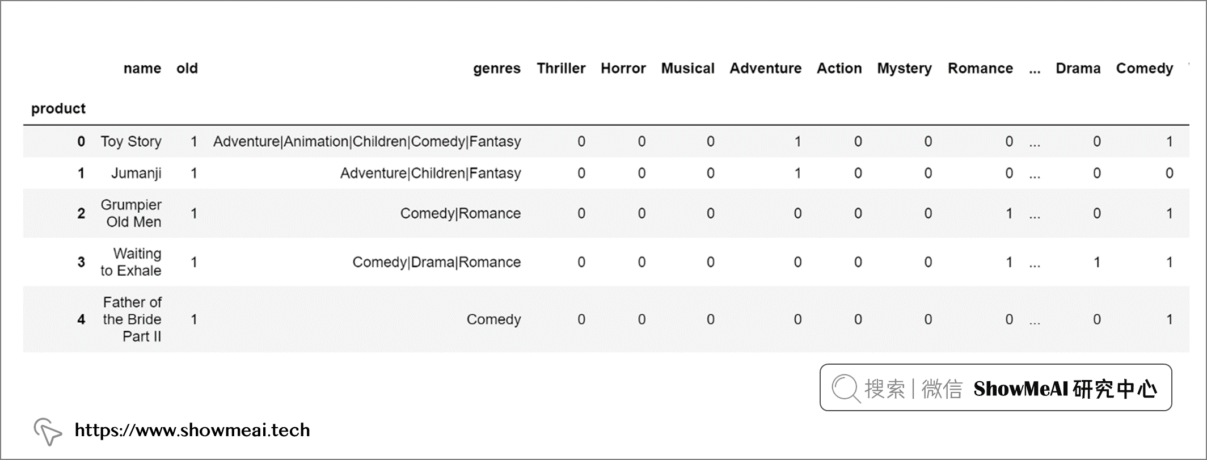Select row index 2 for Grumpier Old Men
1207x460 pixels.
[81, 213]
